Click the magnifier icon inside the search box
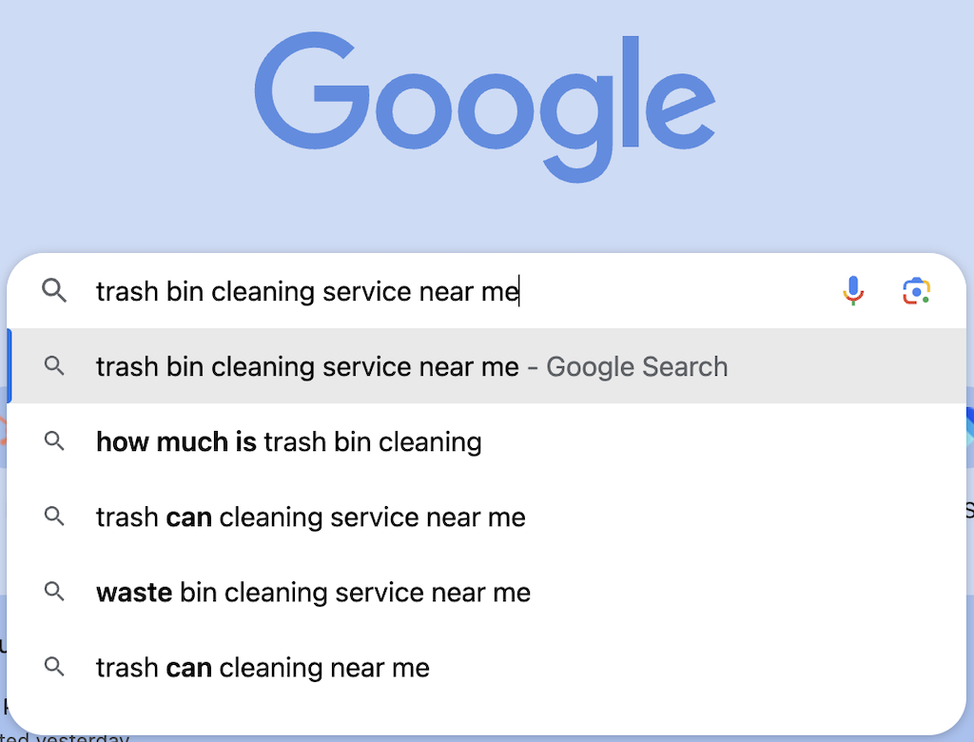Viewport: 974px width, 742px height. pyautogui.click(x=54, y=291)
